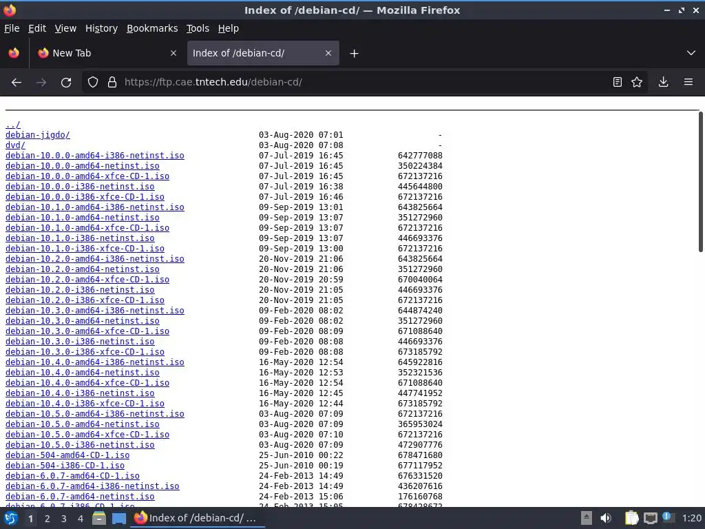This screenshot has height=529, width=705.
Task: Click the show desktop taskbar icon
Action: (x=119, y=519)
